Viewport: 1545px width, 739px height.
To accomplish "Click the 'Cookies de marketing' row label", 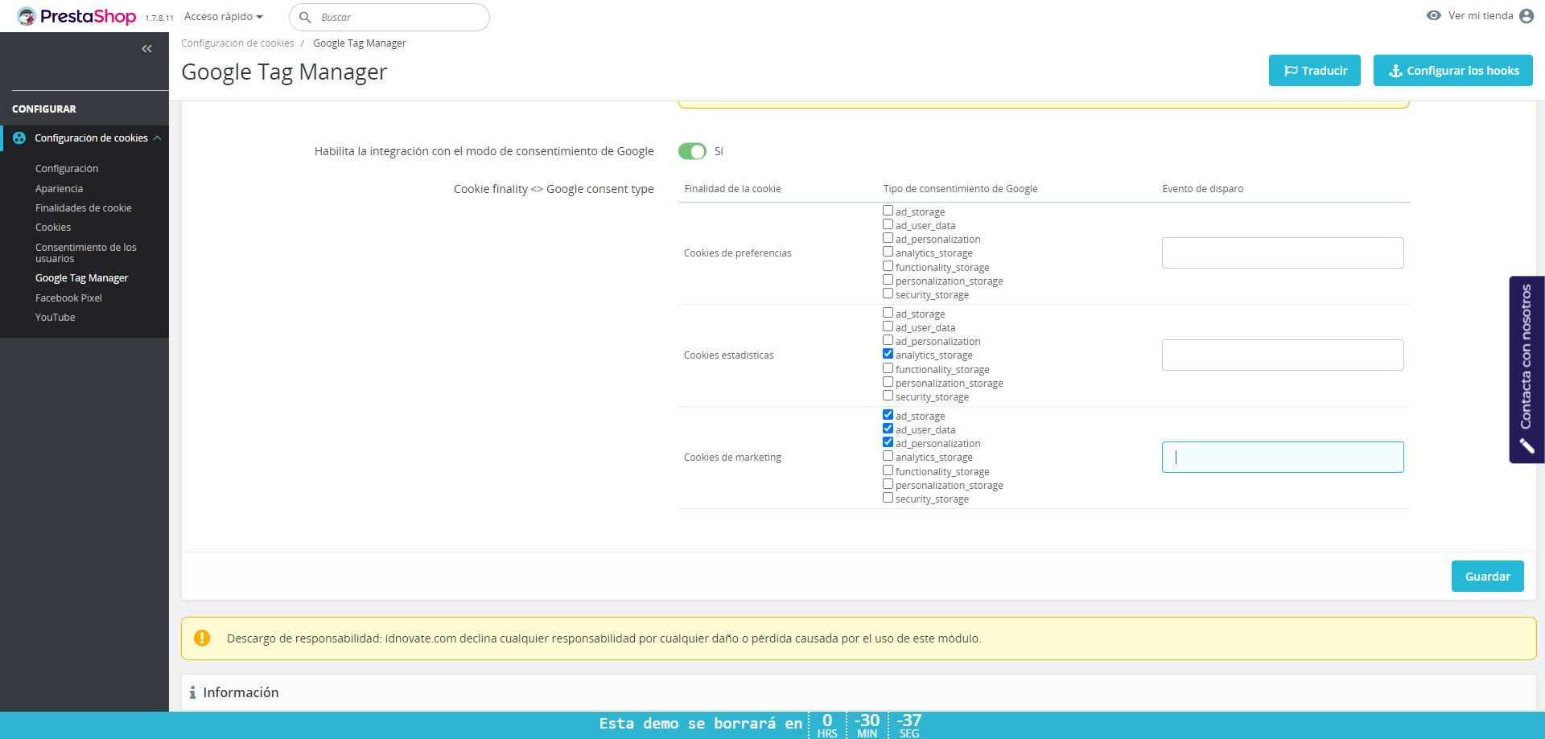I will (x=733, y=458).
